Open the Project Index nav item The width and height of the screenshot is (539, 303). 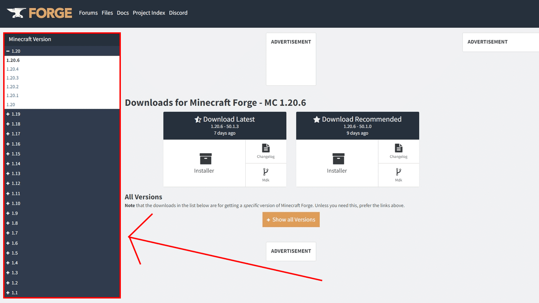point(149,13)
